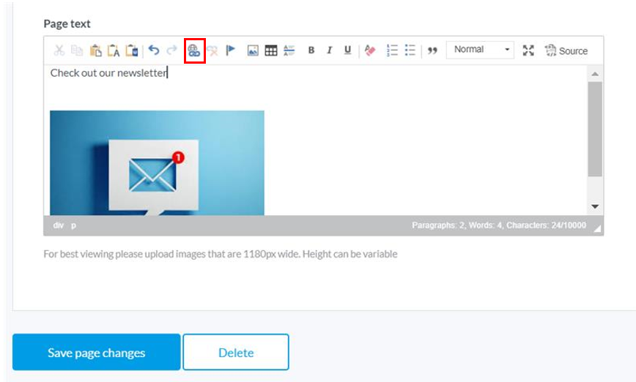The image size is (636, 382).
Task: Click the 'Page text' label
Action: point(67,24)
